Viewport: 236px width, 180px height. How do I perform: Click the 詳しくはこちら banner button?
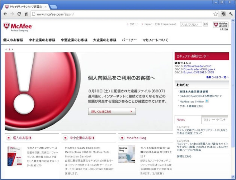tap(112, 112)
